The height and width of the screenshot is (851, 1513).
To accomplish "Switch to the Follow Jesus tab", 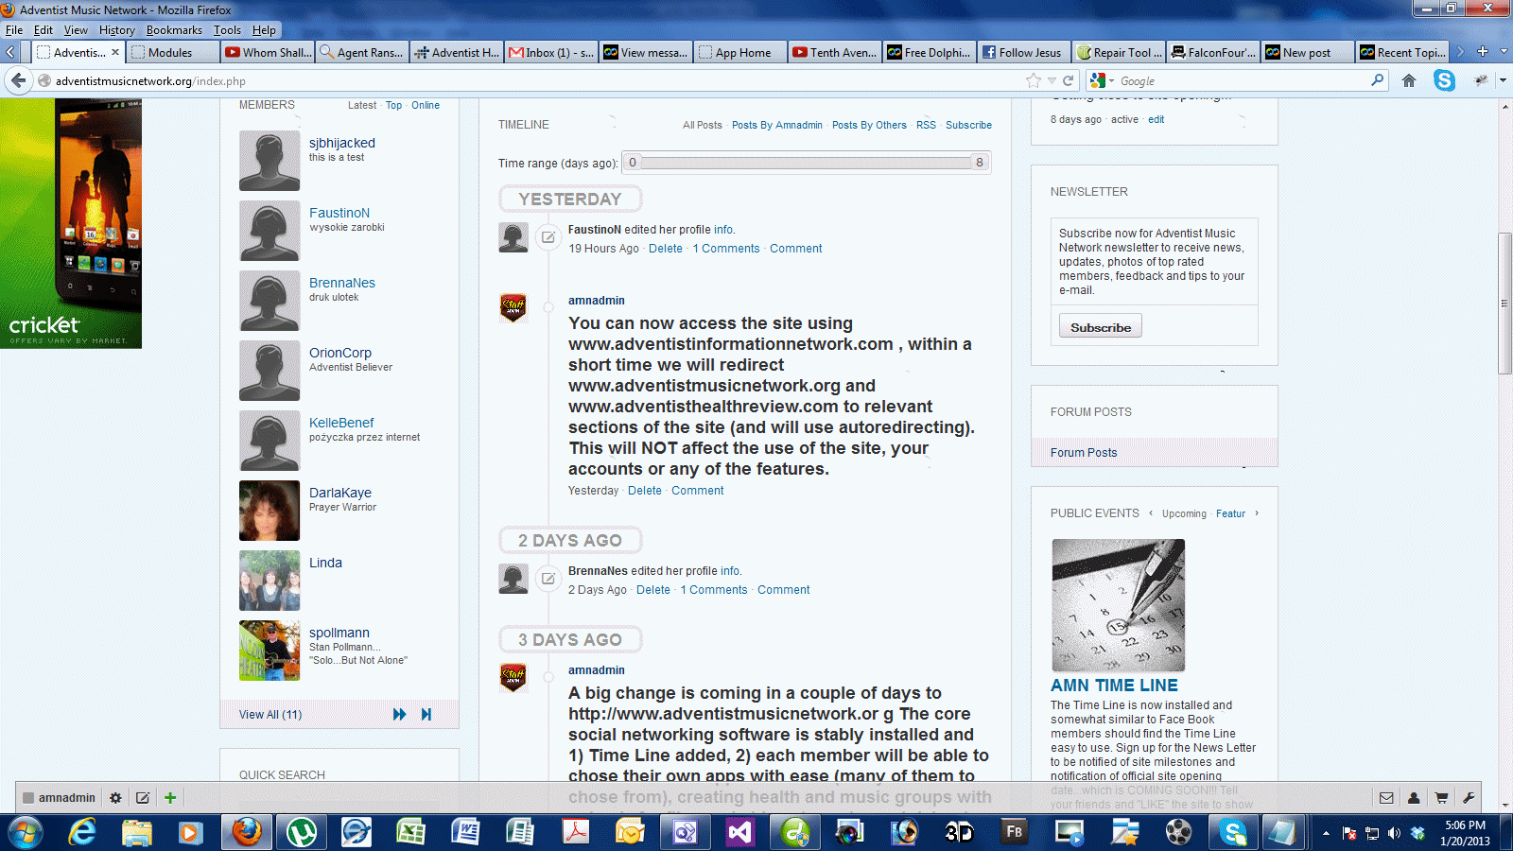I will (x=1022, y=53).
